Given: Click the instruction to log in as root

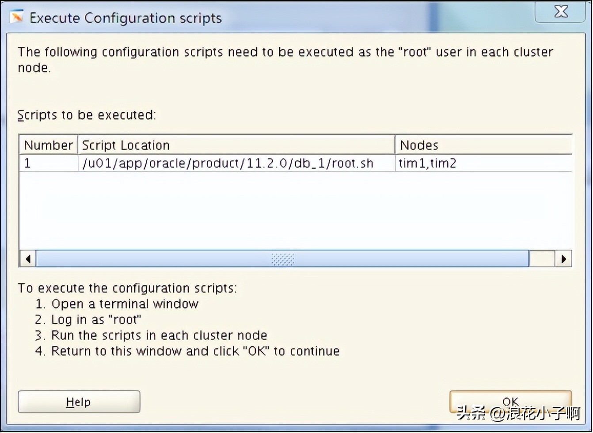Looking at the screenshot, I should [95, 319].
